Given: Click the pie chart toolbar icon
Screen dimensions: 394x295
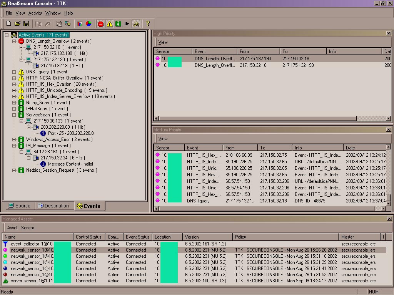Looking at the screenshot, I should click(x=88, y=24).
